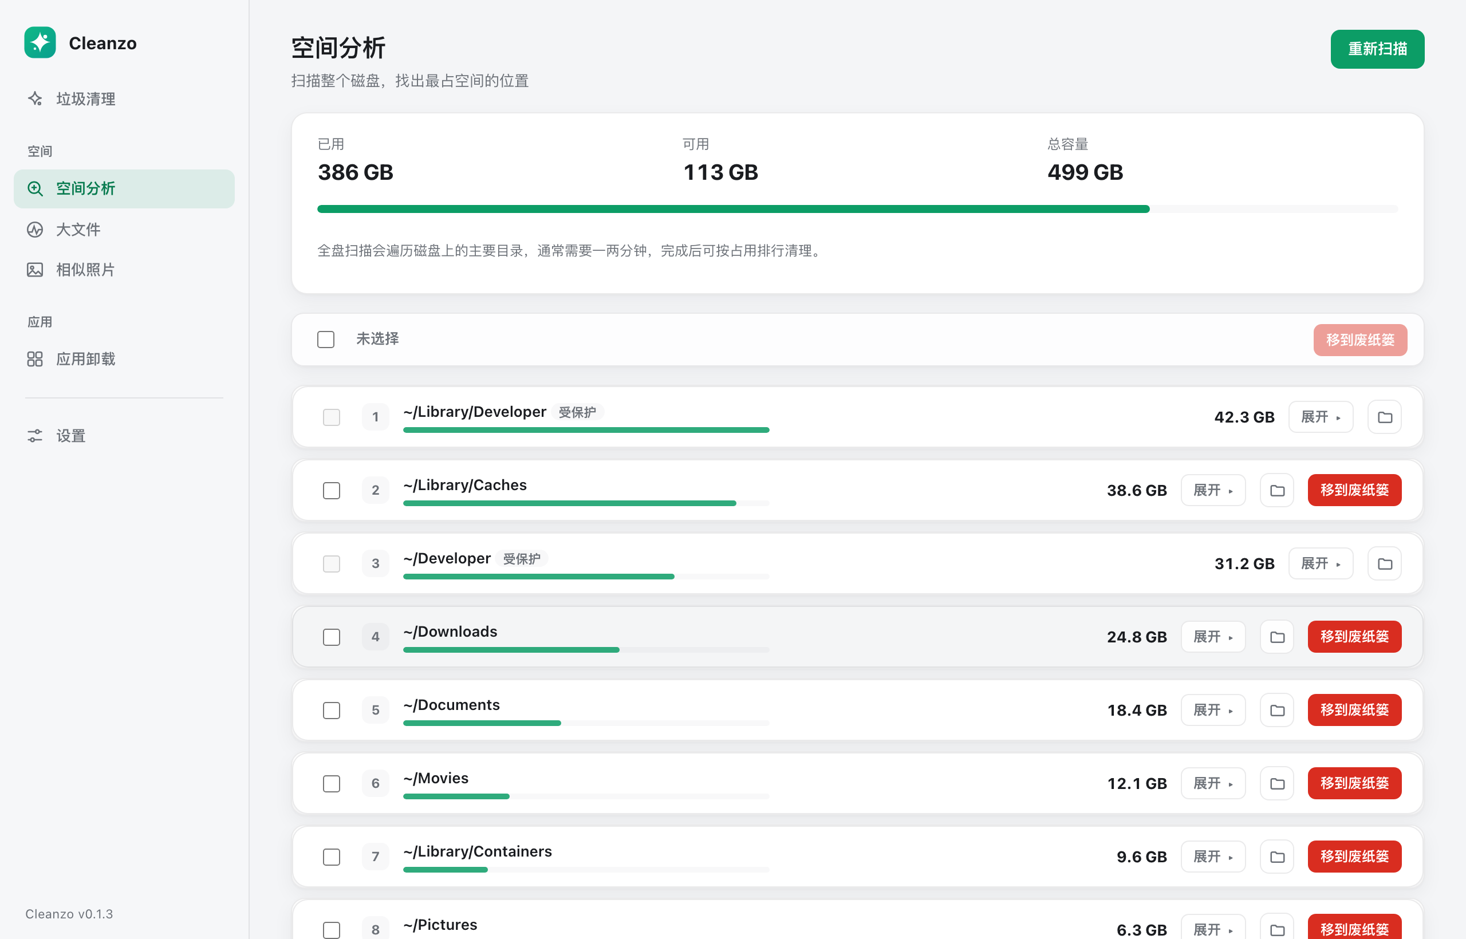1466x939 pixels.
Task: Reveal ~/Developer via its folder icon
Action: tap(1384, 563)
